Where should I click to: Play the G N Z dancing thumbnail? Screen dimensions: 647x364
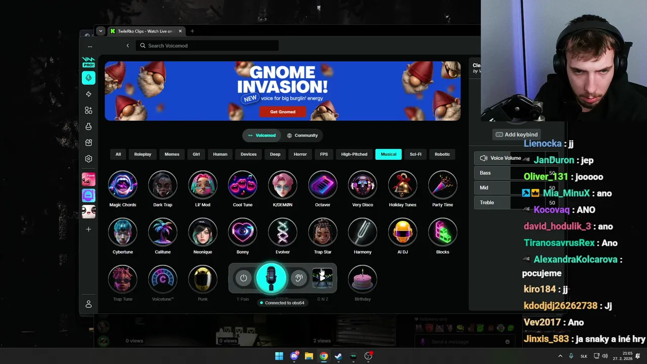[322, 278]
